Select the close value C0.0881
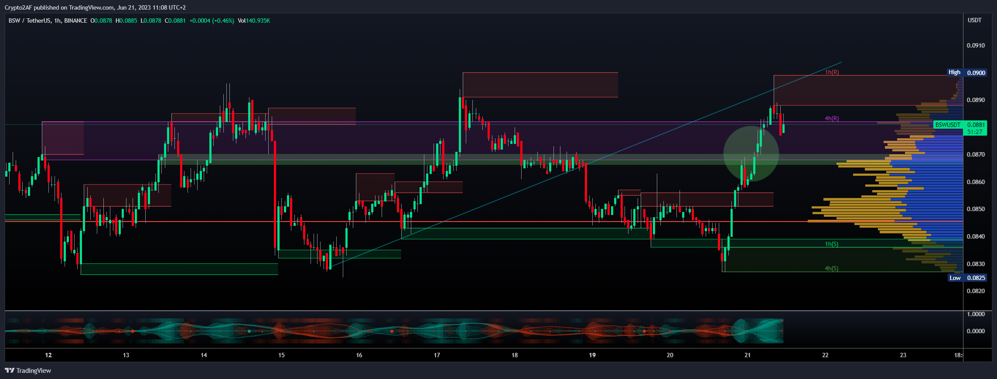 tap(175, 20)
